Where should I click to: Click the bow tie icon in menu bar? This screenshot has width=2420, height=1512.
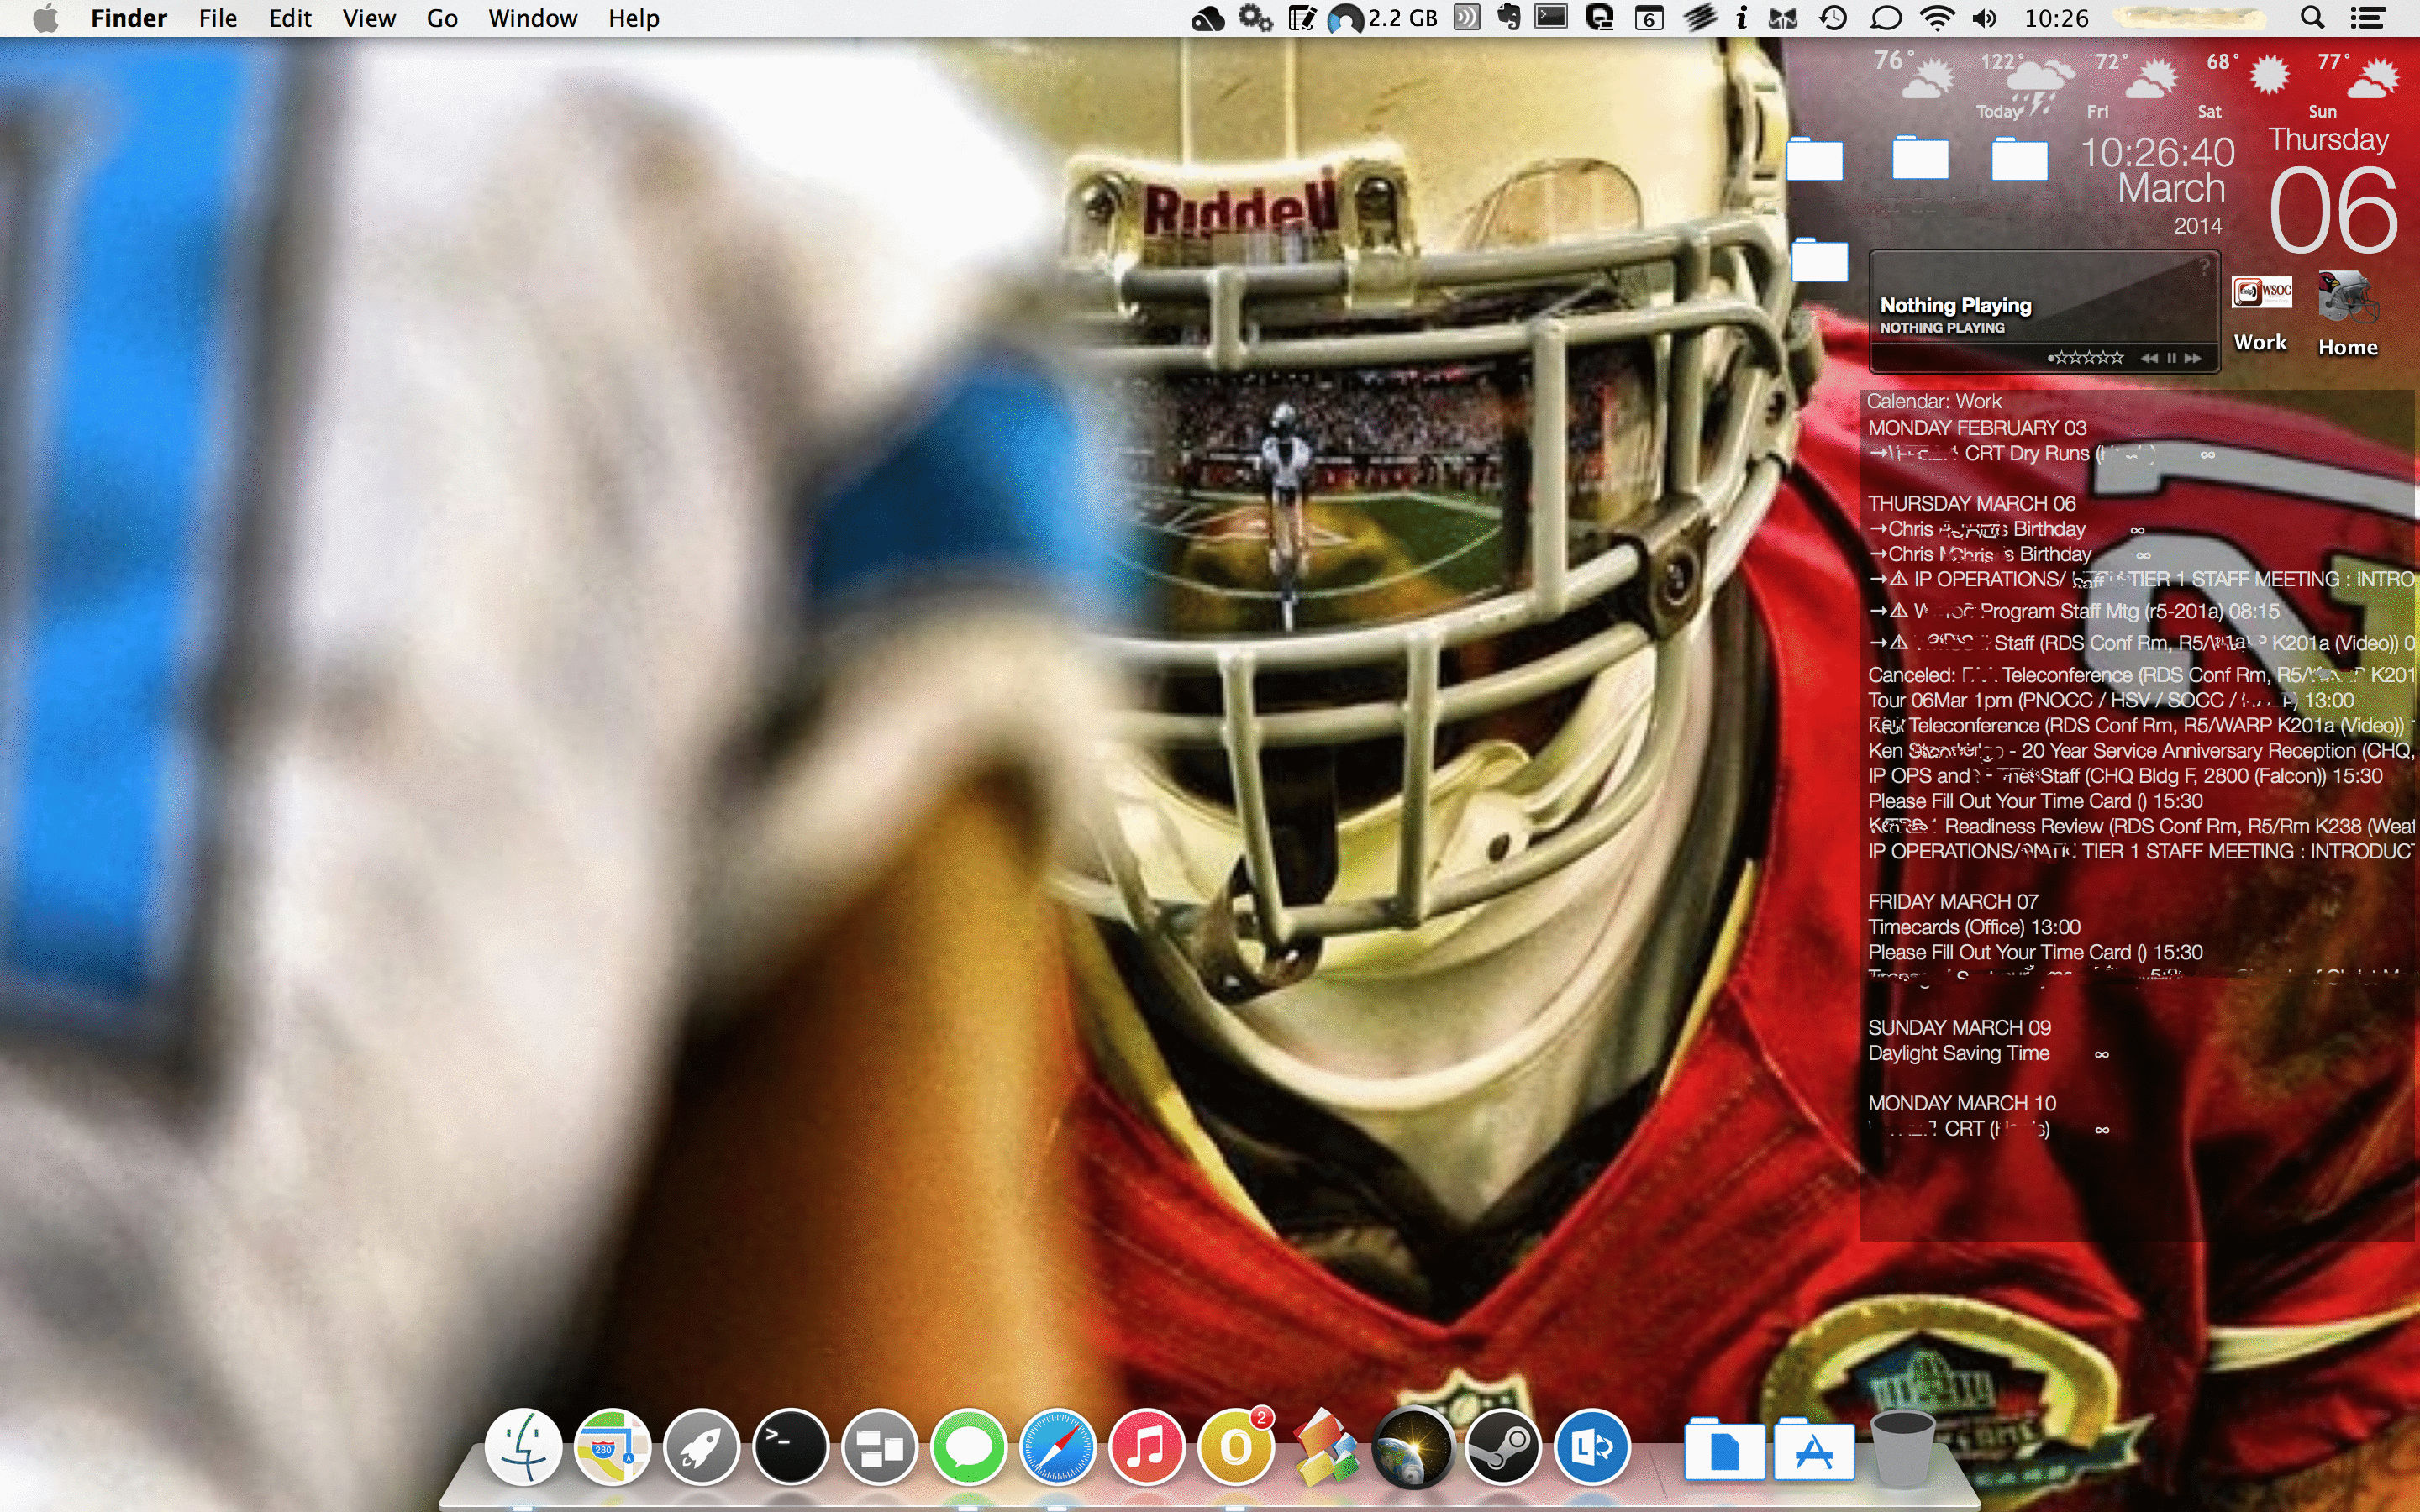[1783, 18]
